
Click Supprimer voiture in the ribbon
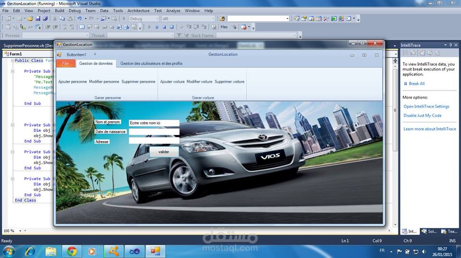[x=230, y=81]
